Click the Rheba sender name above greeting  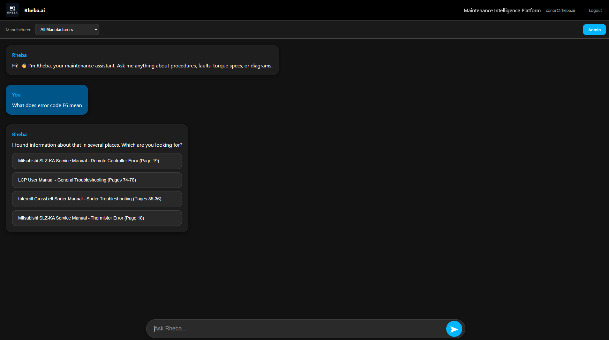coord(19,55)
